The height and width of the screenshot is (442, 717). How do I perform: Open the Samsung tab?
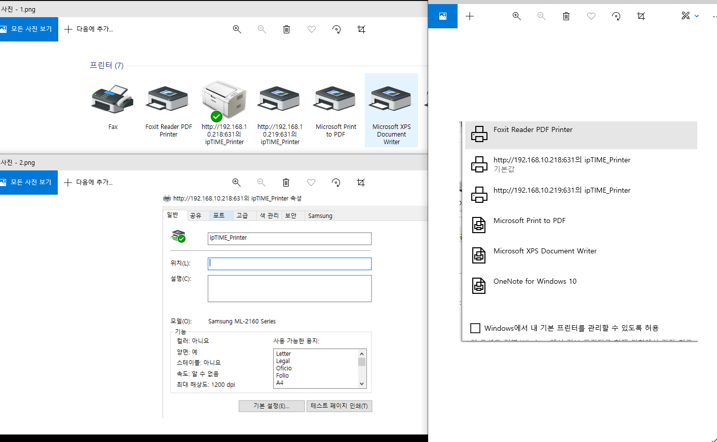pos(320,216)
